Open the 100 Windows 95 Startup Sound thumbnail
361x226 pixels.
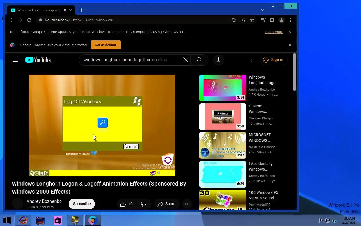(223, 200)
